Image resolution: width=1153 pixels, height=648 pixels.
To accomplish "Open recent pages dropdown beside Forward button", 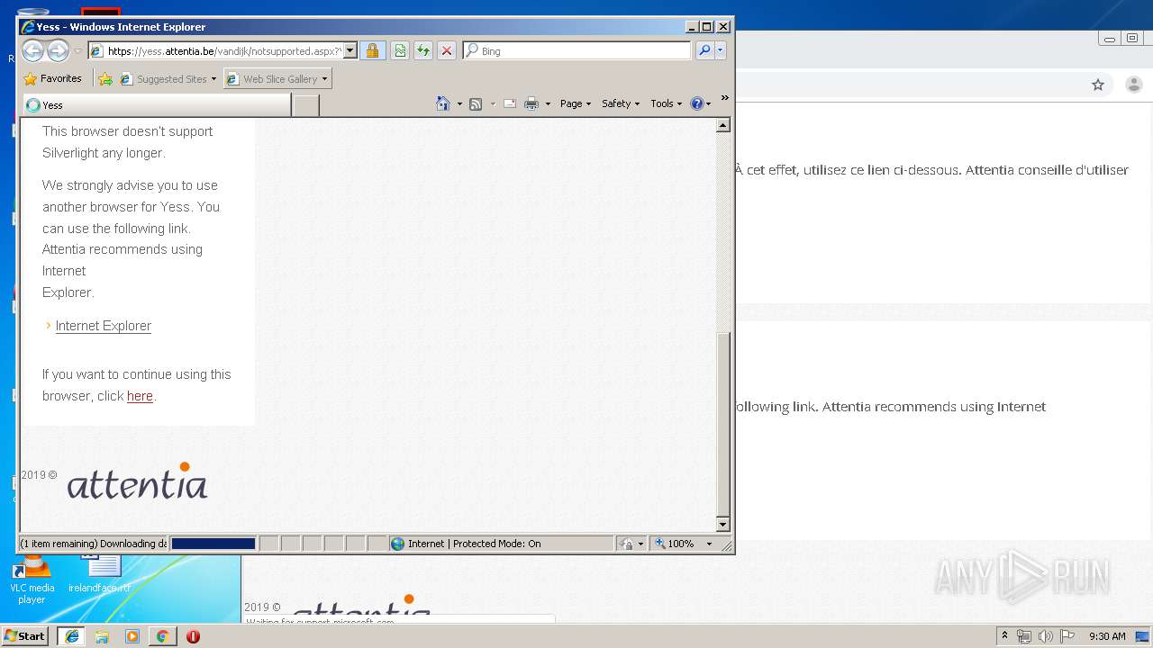I will coord(78,51).
